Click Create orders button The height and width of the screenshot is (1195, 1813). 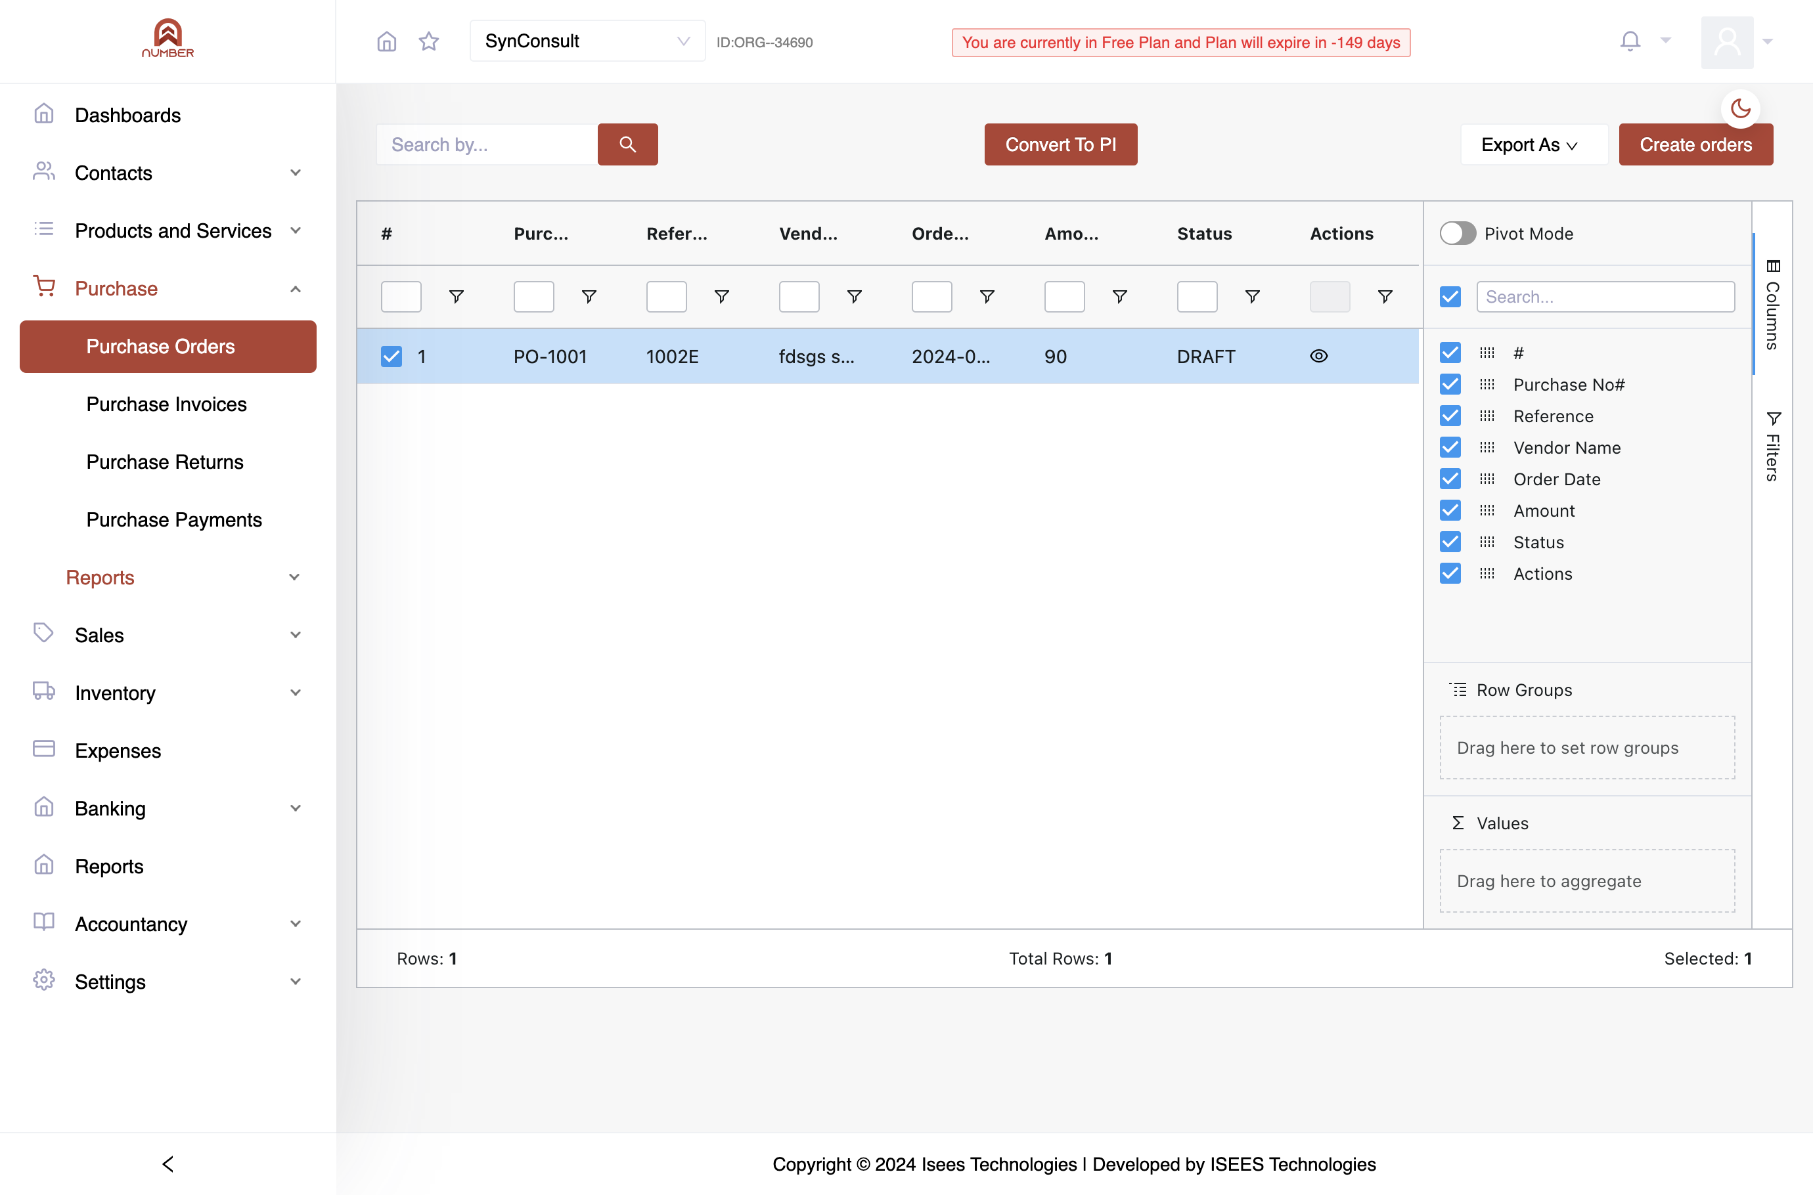pos(1695,144)
